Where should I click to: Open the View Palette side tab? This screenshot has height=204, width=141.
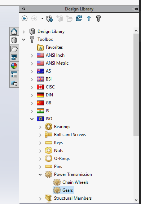coord(14,57)
